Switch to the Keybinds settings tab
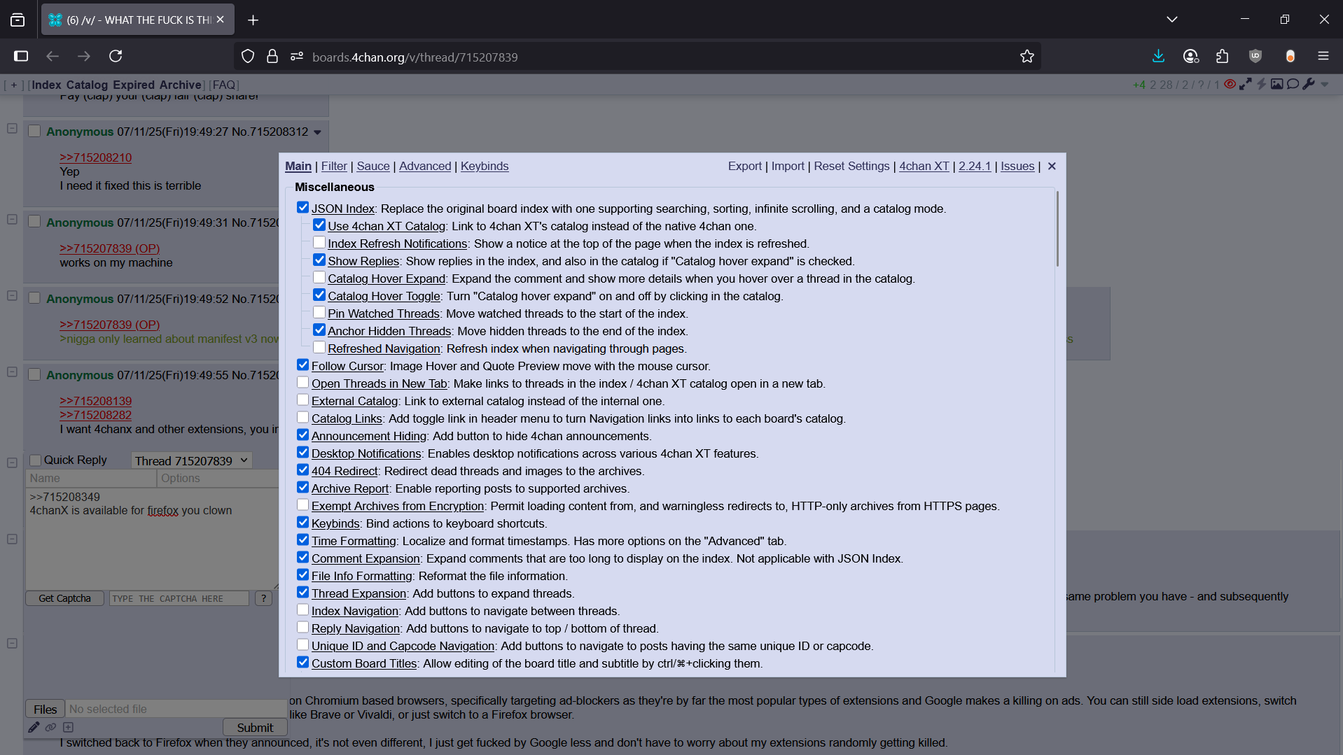The height and width of the screenshot is (755, 1343). (485, 166)
